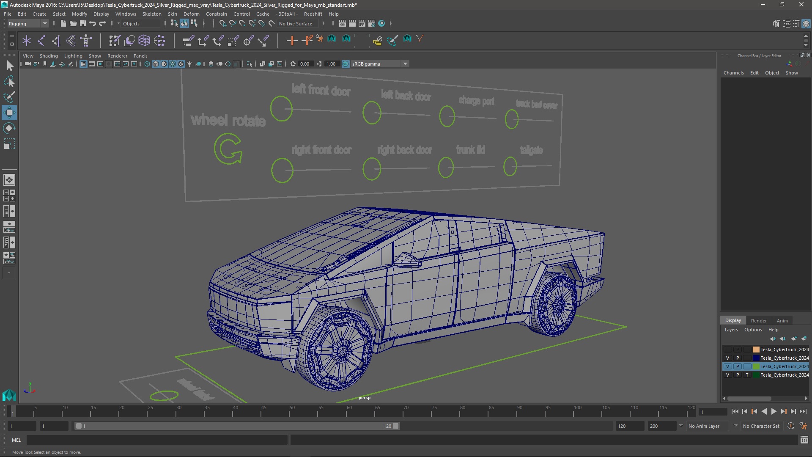Create new layer from selected objects
This screenshot has width=812, height=457.
tap(804, 339)
